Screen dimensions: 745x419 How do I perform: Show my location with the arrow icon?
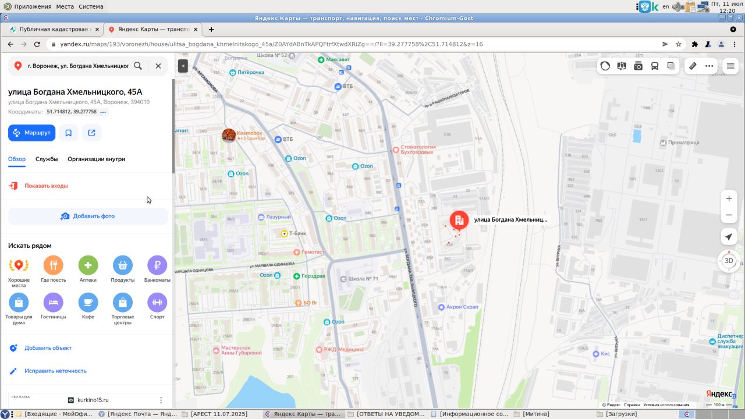click(729, 237)
